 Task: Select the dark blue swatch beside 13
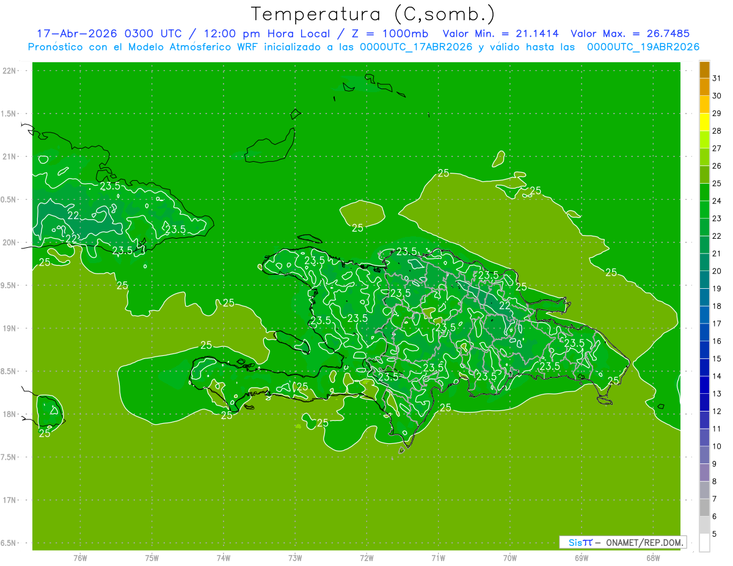pyautogui.click(x=704, y=385)
